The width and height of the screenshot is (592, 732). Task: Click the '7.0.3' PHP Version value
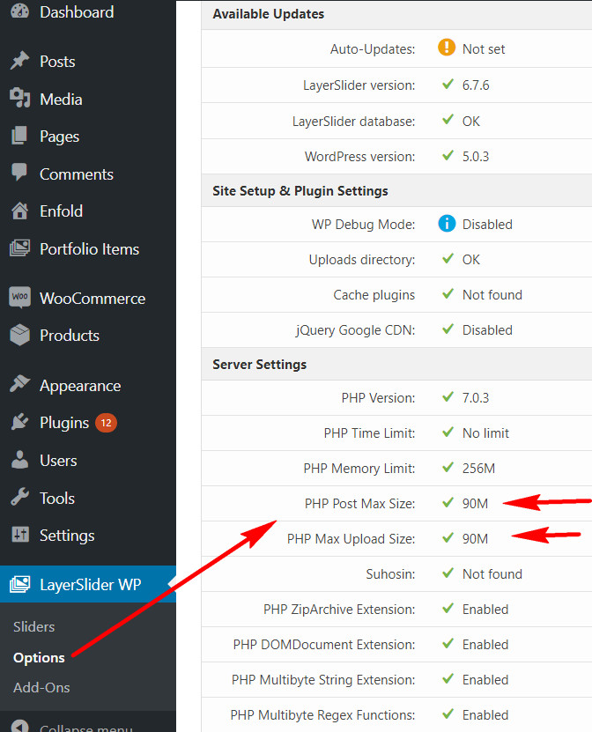pyautogui.click(x=476, y=398)
